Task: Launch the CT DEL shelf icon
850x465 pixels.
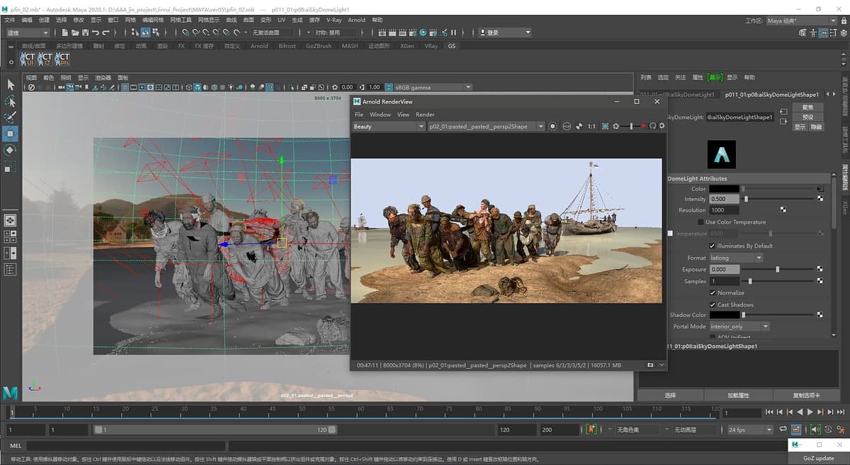Action: (62, 59)
